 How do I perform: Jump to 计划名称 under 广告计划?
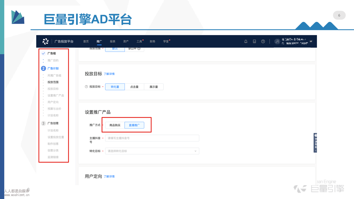click(53, 115)
